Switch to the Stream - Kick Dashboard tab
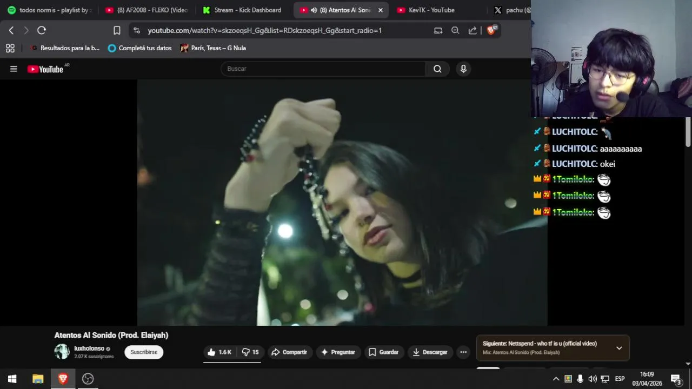The width and height of the screenshot is (692, 389). (243, 10)
